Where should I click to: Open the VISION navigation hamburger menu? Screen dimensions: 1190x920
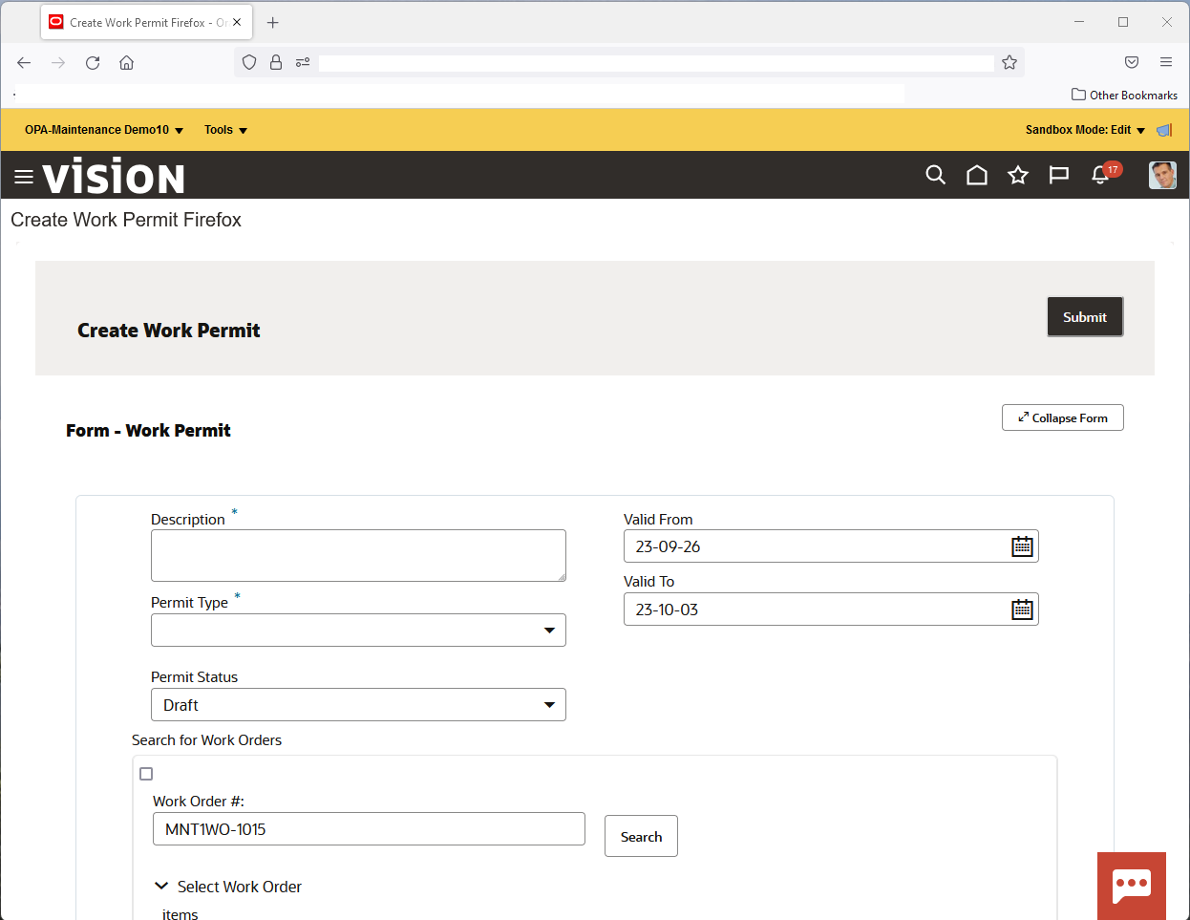coord(24,175)
